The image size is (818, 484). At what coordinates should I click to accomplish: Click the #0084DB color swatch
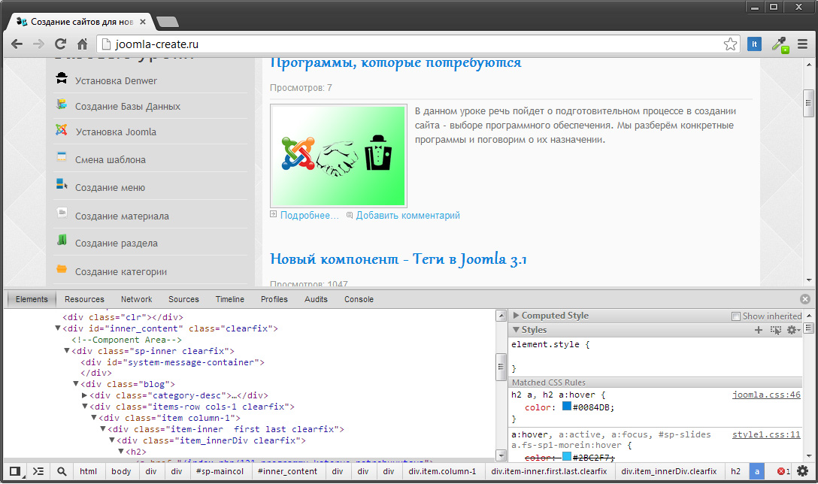click(x=567, y=407)
